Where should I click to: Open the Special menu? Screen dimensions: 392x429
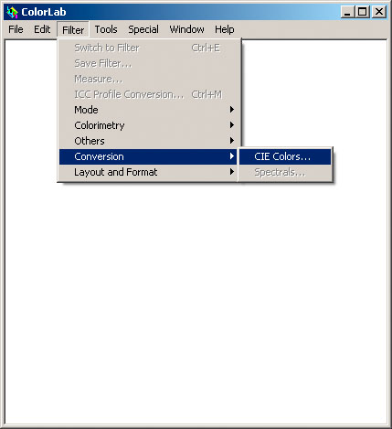tap(143, 29)
